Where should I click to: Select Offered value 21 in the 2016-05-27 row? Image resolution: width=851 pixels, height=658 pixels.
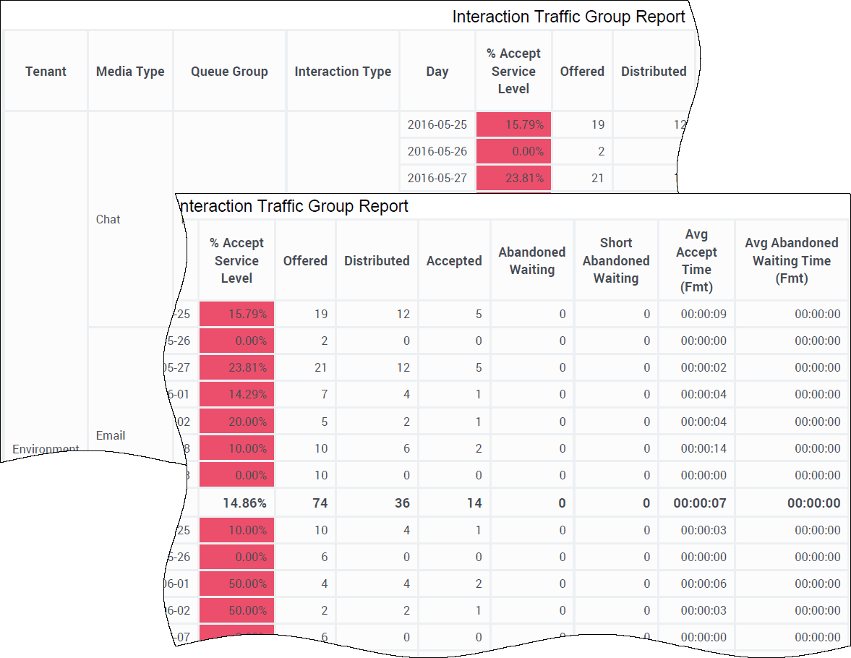tap(582, 178)
